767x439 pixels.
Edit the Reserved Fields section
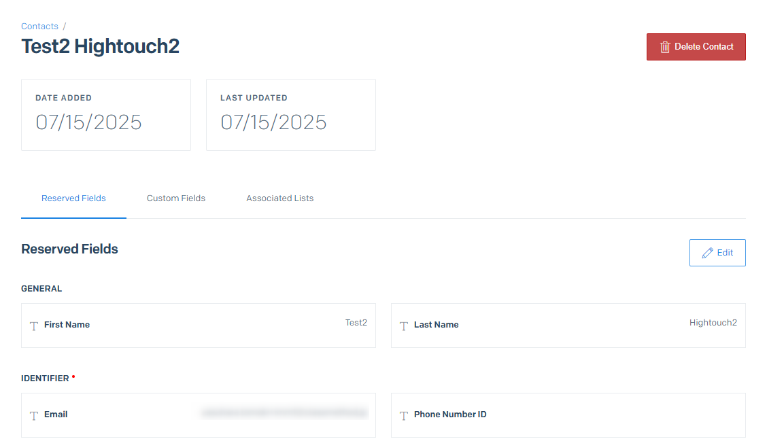click(717, 253)
